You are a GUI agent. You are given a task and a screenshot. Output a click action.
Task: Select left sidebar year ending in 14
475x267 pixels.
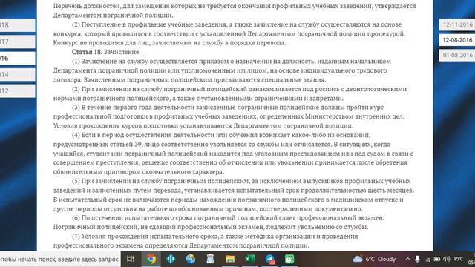click(x=18, y=74)
